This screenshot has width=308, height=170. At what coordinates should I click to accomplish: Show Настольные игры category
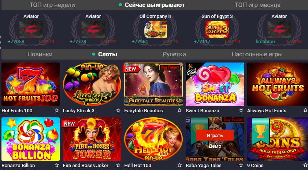(x=257, y=54)
